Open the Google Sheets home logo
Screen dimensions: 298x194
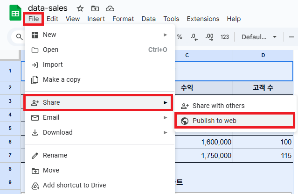pyautogui.click(x=15, y=13)
